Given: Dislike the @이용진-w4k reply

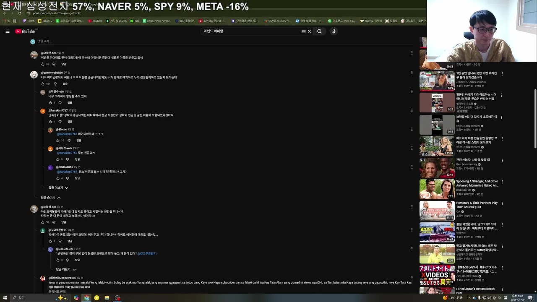Looking at the screenshot, I should pos(68,159).
